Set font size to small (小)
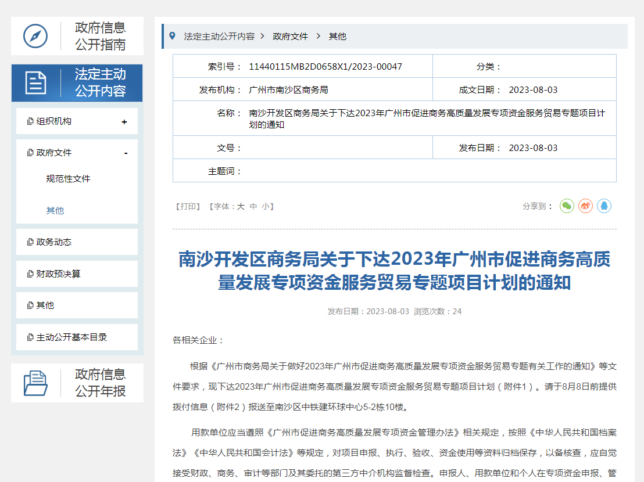 (266, 206)
